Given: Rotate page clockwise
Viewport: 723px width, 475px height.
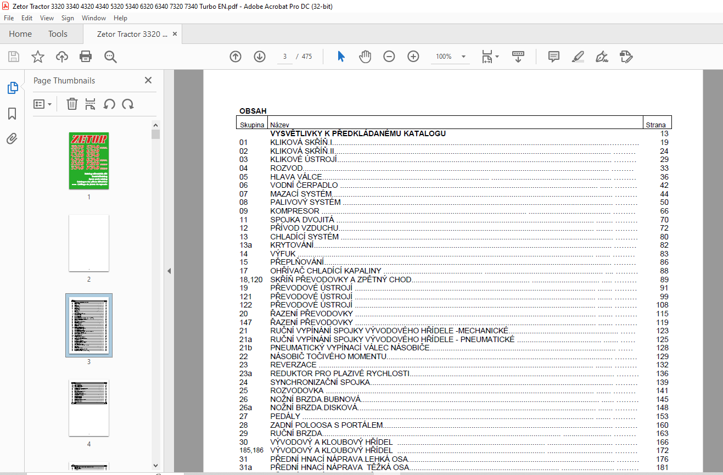Looking at the screenshot, I should coord(128,104).
